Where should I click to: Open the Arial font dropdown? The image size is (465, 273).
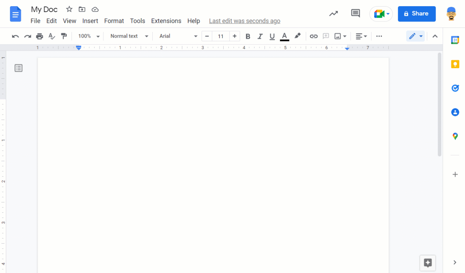pos(178,36)
